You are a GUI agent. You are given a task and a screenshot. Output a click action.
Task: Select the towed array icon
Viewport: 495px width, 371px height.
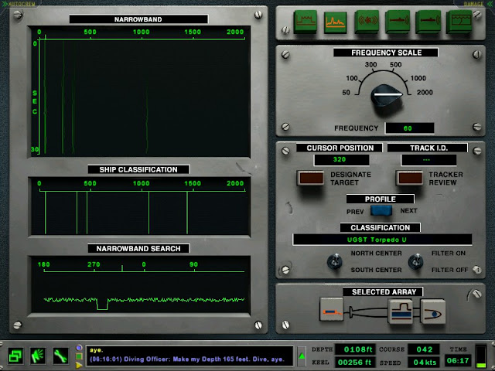tap(332, 309)
